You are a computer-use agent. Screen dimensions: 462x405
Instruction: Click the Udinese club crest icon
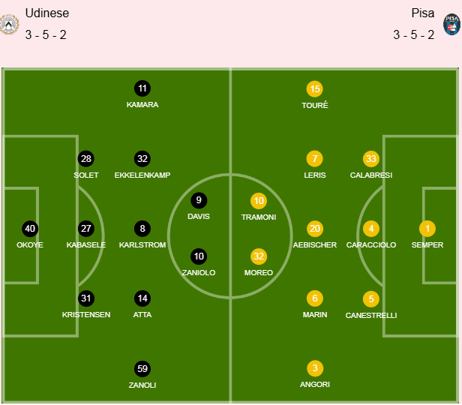10,24
